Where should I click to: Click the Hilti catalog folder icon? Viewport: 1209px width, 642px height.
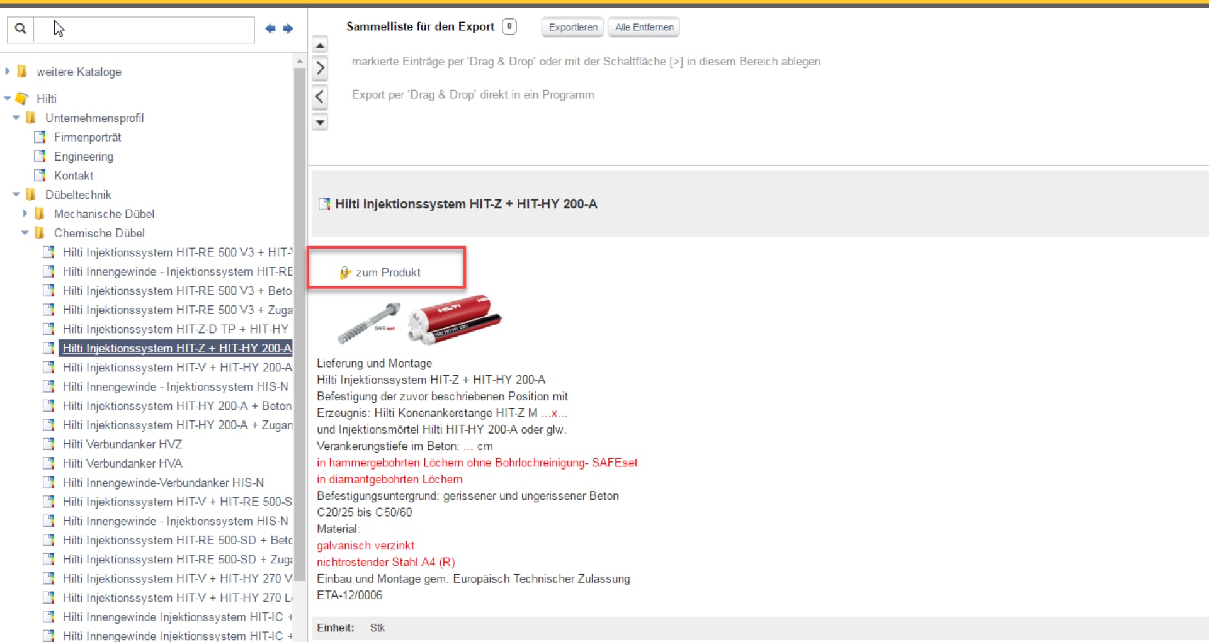click(x=22, y=99)
